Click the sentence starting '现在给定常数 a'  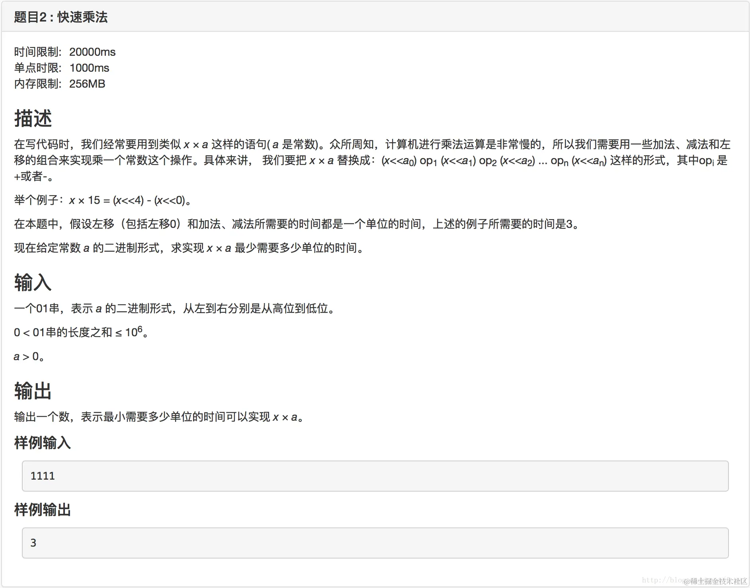point(189,248)
